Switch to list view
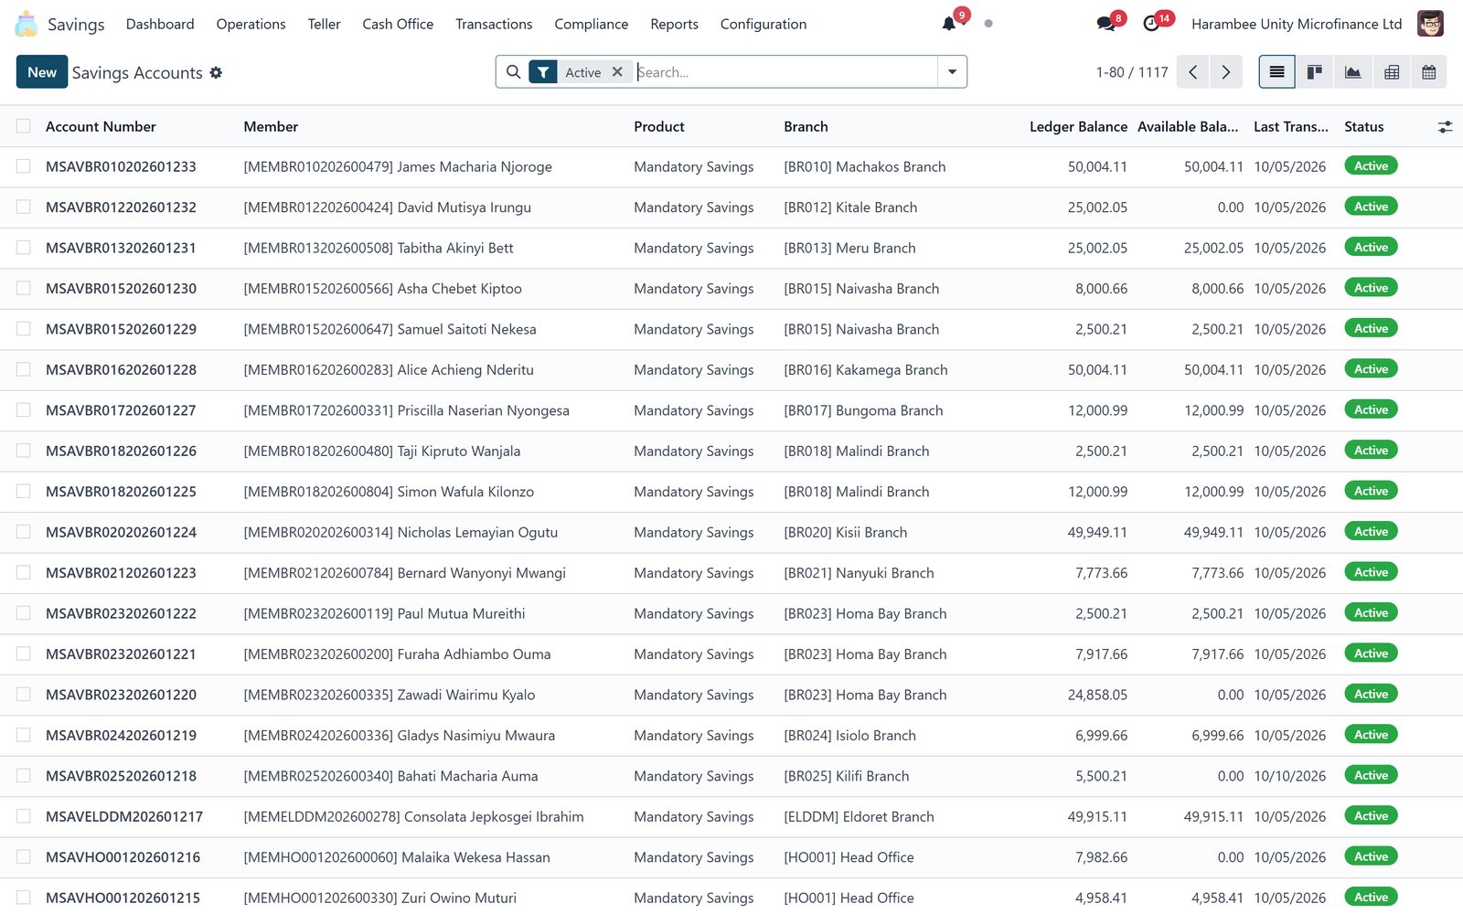The height and width of the screenshot is (914, 1463). point(1277,72)
